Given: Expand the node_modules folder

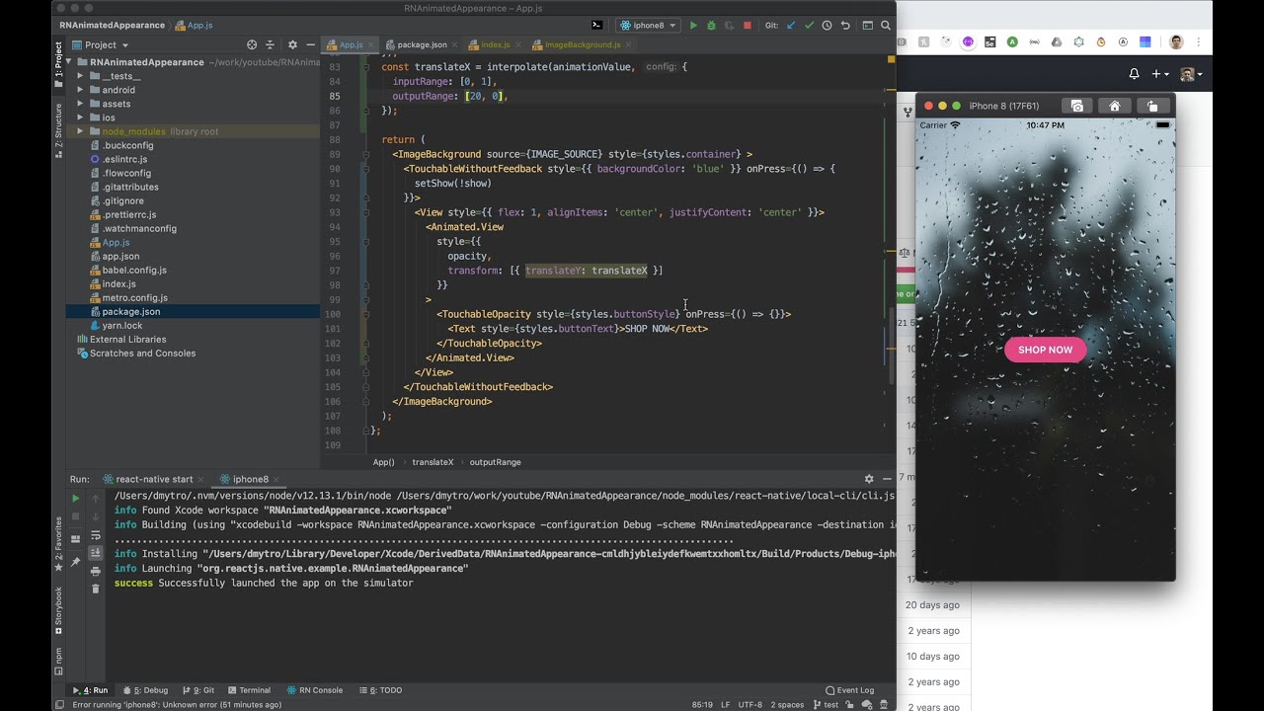Looking at the screenshot, I should pos(81,131).
